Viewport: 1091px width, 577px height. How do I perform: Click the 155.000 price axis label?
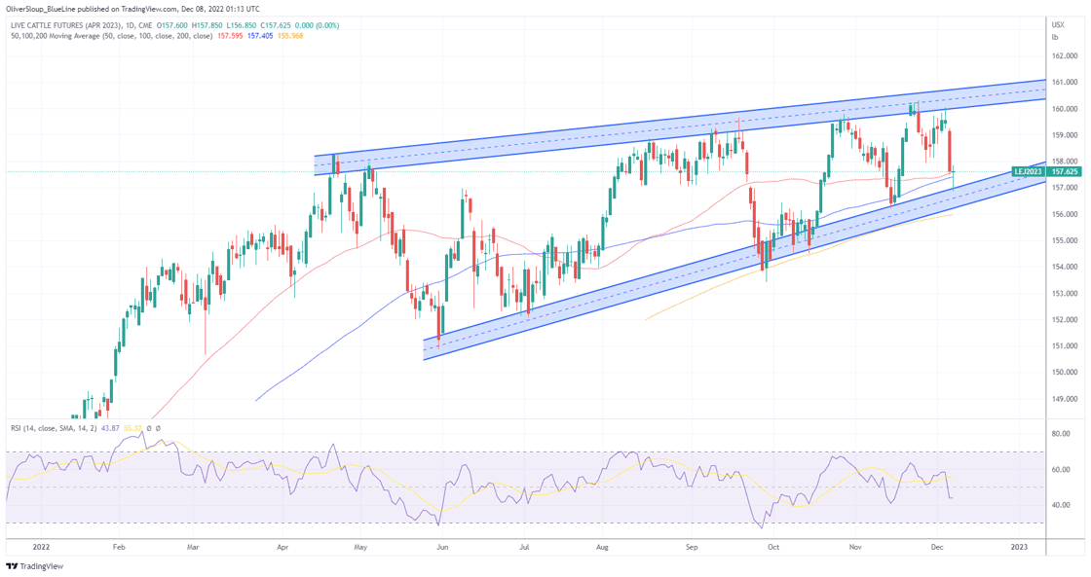[x=1065, y=240]
